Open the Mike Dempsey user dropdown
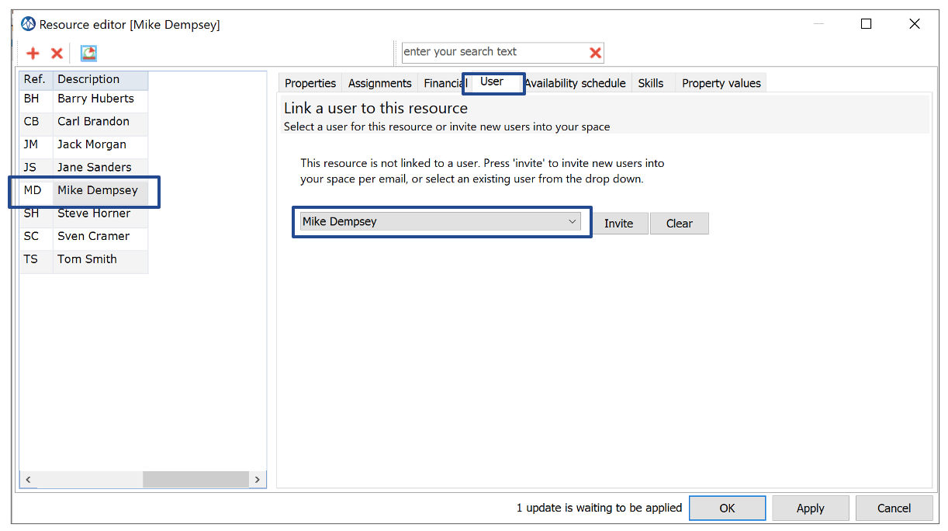This screenshot has width=948, height=531. [441, 222]
